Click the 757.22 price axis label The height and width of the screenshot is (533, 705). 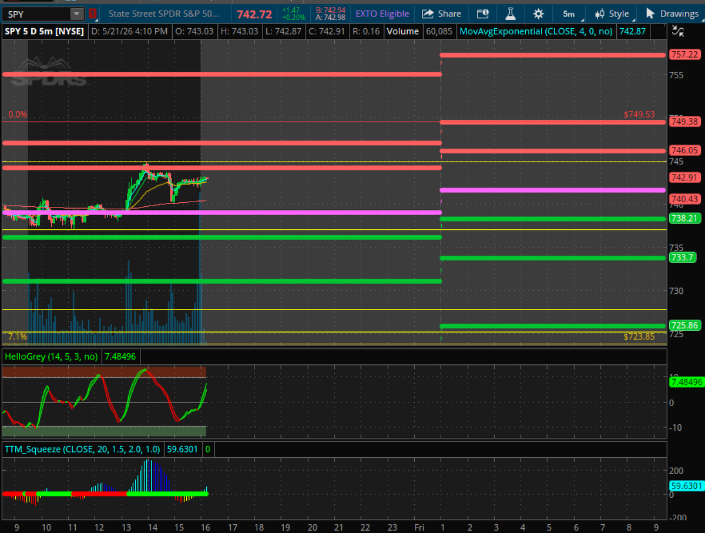(684, 55)
